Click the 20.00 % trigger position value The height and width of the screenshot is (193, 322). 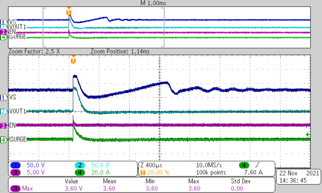pos(158,172)
